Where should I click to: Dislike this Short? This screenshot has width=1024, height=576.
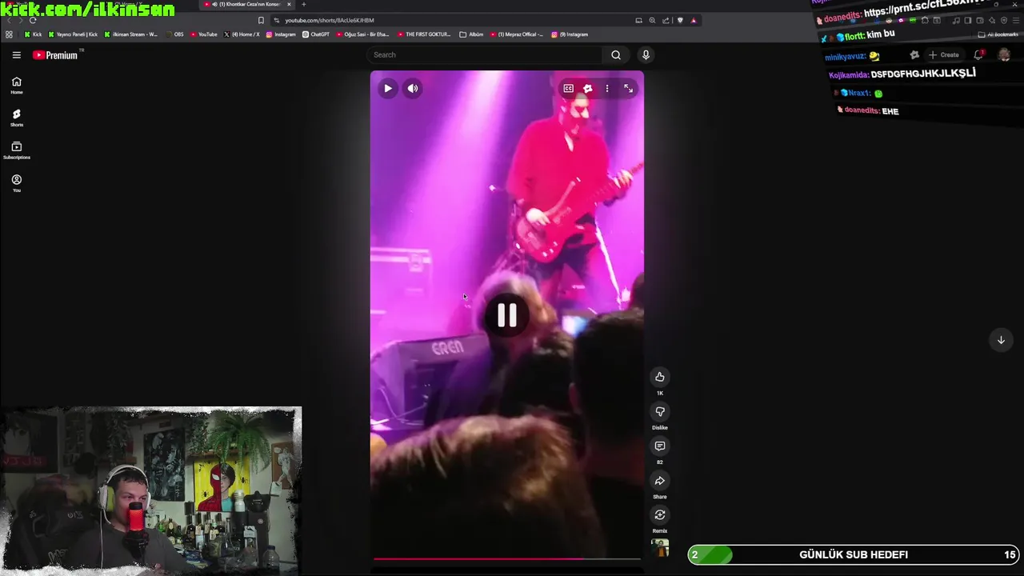[x=660, y=411]
